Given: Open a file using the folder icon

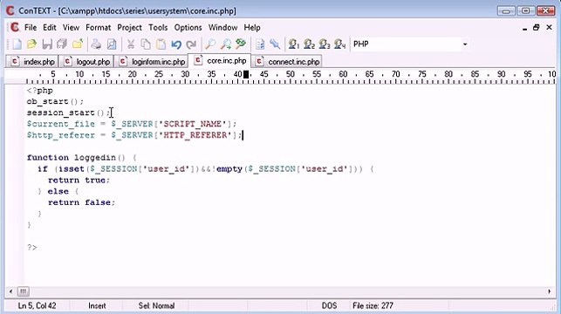Looking at the screenshot, I should click(31, 44).
